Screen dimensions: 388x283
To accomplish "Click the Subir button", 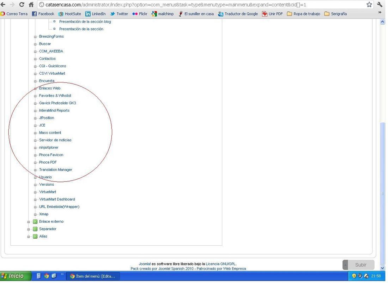I will (359, 265).
